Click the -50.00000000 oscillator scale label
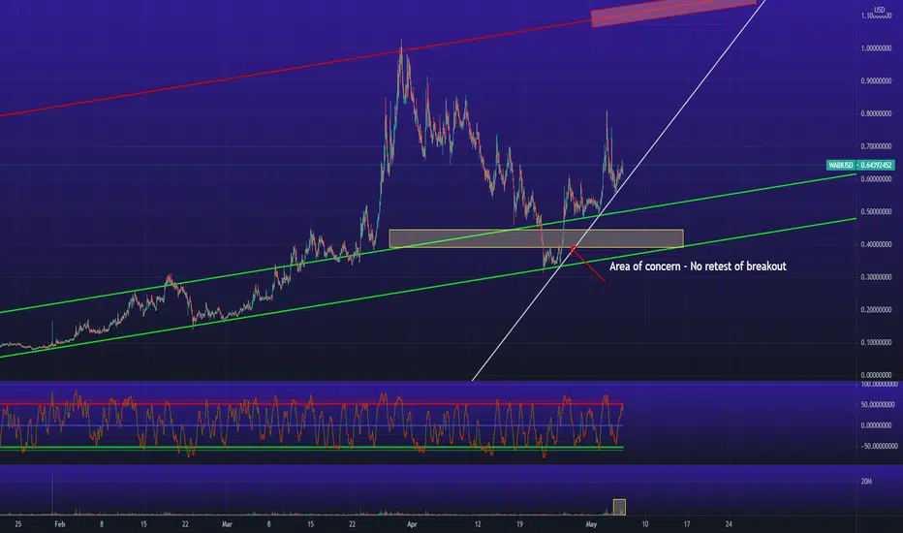 (x=879, y=446)
